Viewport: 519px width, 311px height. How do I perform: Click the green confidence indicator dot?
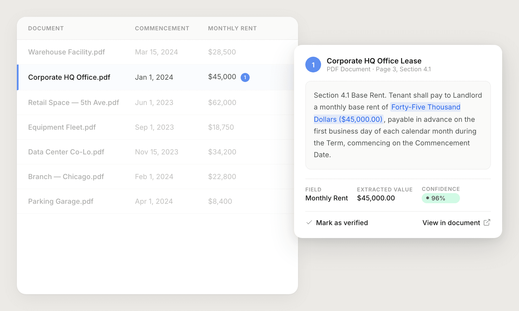[427, 198]
